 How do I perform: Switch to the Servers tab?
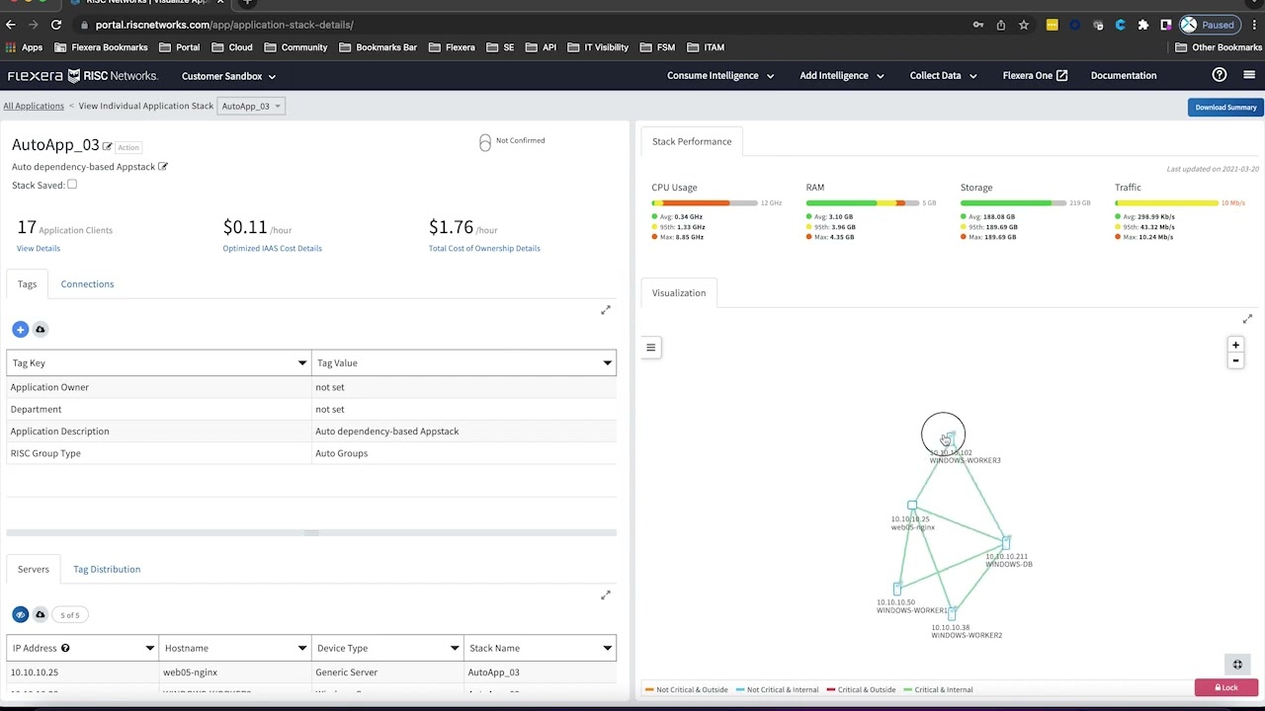click(33, 570)
